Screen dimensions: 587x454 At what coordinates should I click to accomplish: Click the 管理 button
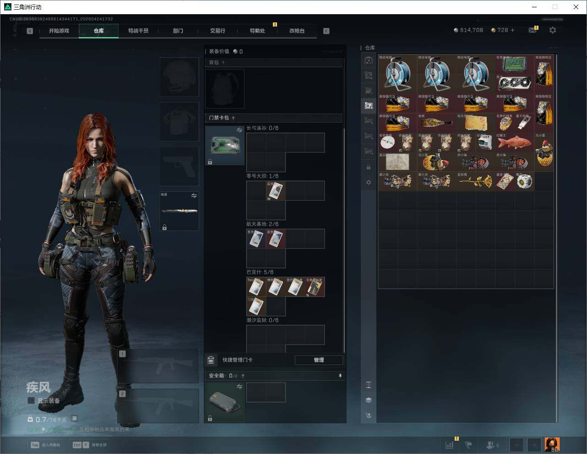coord(319,360)
